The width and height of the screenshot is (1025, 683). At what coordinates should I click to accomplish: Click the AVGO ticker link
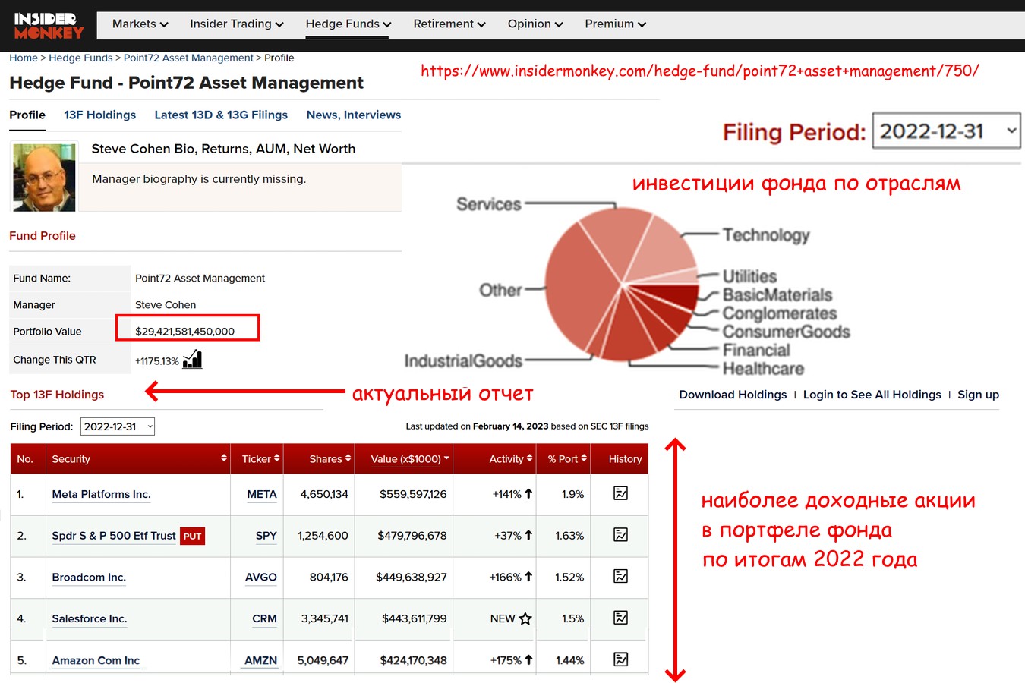tap(261, 578)
